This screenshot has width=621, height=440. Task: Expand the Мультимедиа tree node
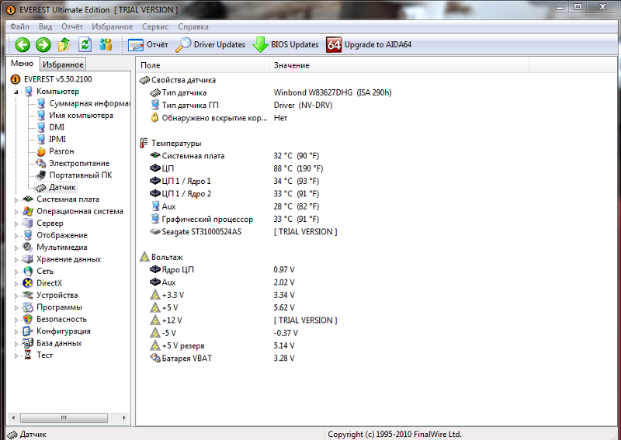(x=16, y=248)
